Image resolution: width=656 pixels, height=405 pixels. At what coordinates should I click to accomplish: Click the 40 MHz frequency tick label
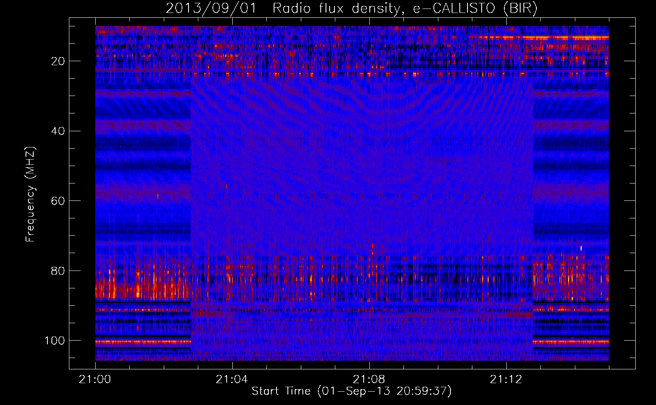[x=58, y=131]
